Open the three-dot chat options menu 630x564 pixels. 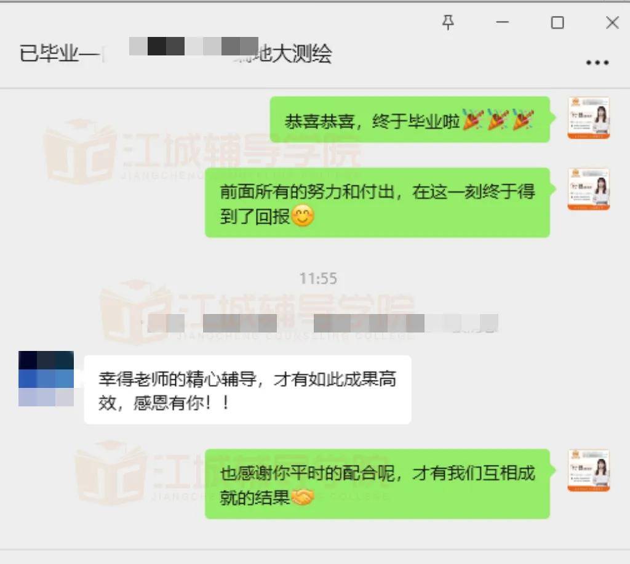[x=597, y=62]
